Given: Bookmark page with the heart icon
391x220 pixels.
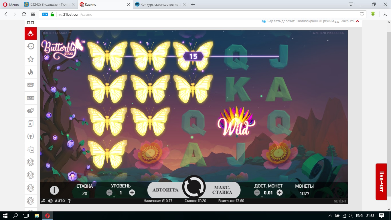Looking at the screenshot, I should (362, 14).
